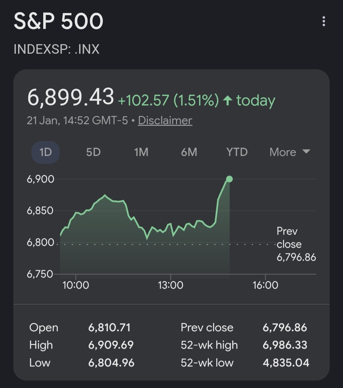Click the 52-wk high value 6,986.33
The width and height of the screenshot is (343, 388).
coord(285,345)
